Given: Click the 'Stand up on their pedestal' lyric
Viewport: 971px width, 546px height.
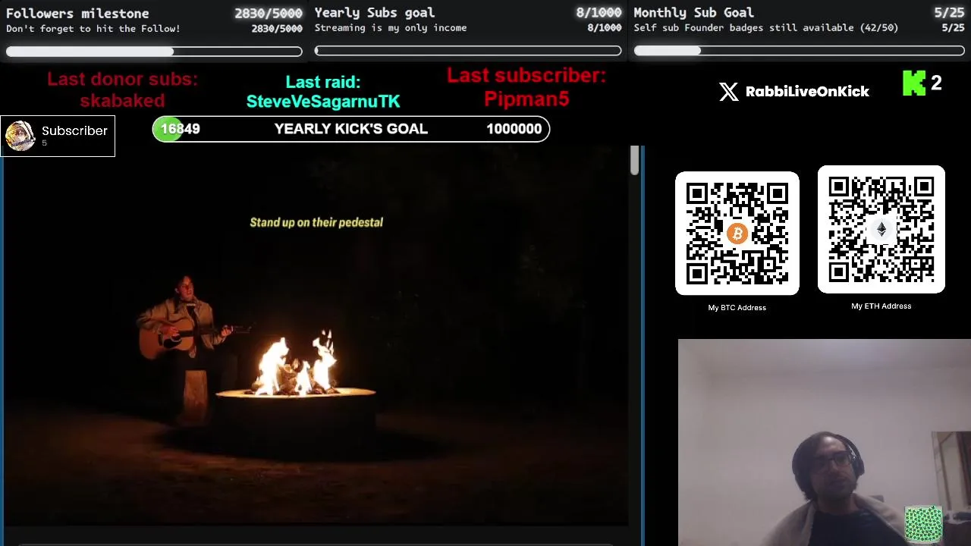Looking at the screenshot, I should pyautogui.click(x=316, y=222).
